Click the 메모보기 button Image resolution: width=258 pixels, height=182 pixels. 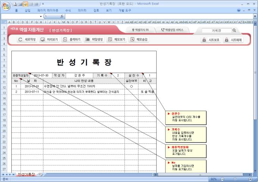(116, 40)
